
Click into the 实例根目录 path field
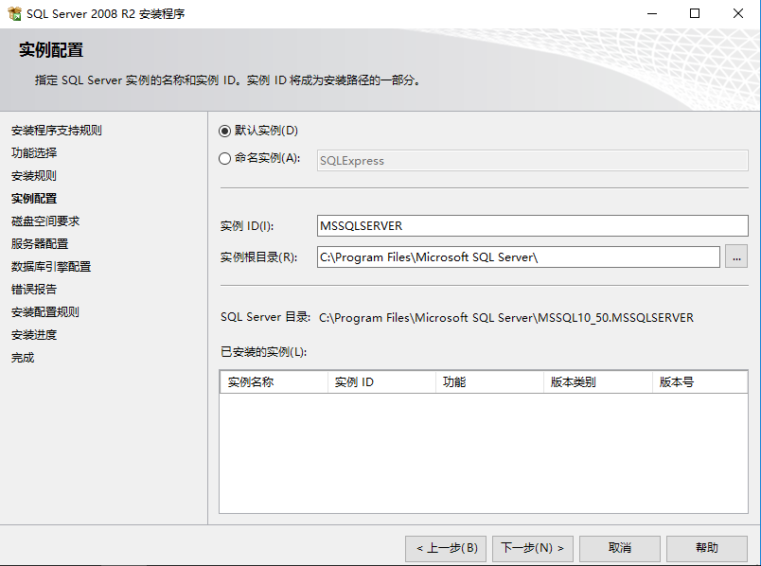(x=519, y=256)
